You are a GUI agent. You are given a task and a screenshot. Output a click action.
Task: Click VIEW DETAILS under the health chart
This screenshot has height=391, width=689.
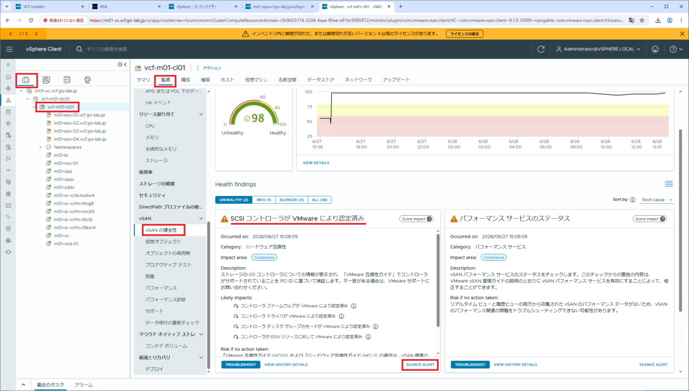(316, 162)
